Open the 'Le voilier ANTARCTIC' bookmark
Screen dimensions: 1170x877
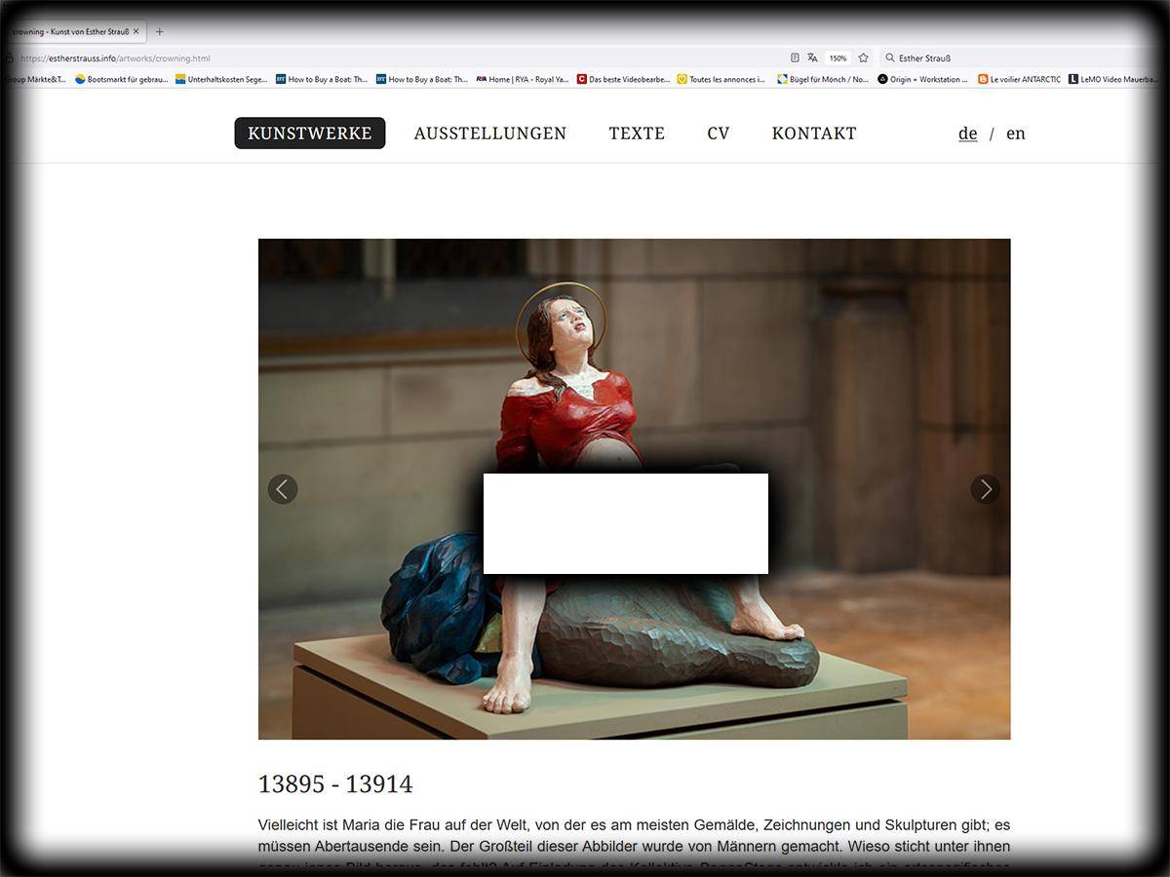tap(1019, 79)
